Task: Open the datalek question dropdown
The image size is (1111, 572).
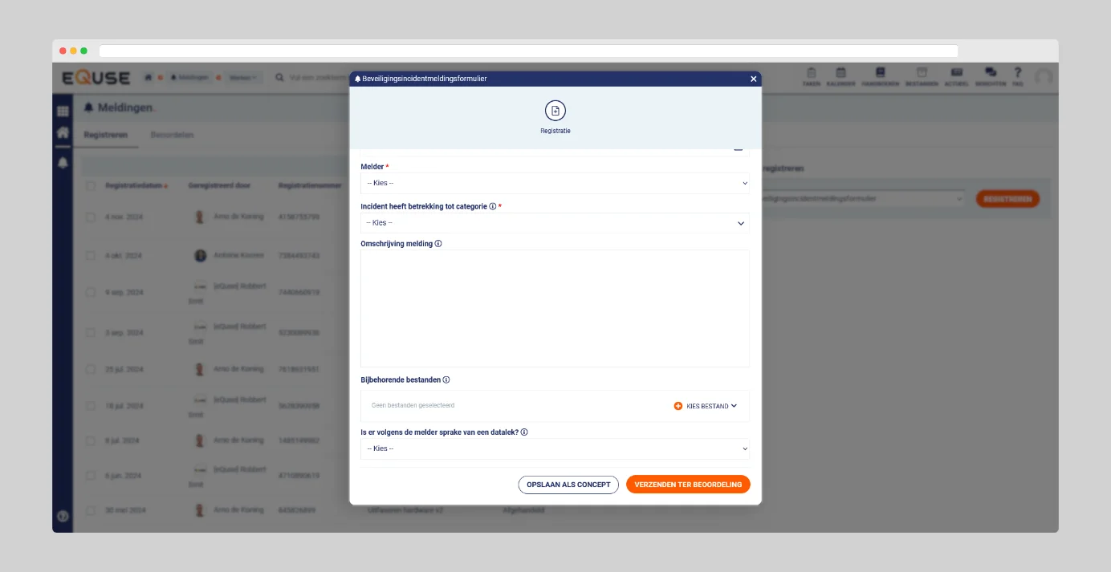Action: tap(555, 448)
